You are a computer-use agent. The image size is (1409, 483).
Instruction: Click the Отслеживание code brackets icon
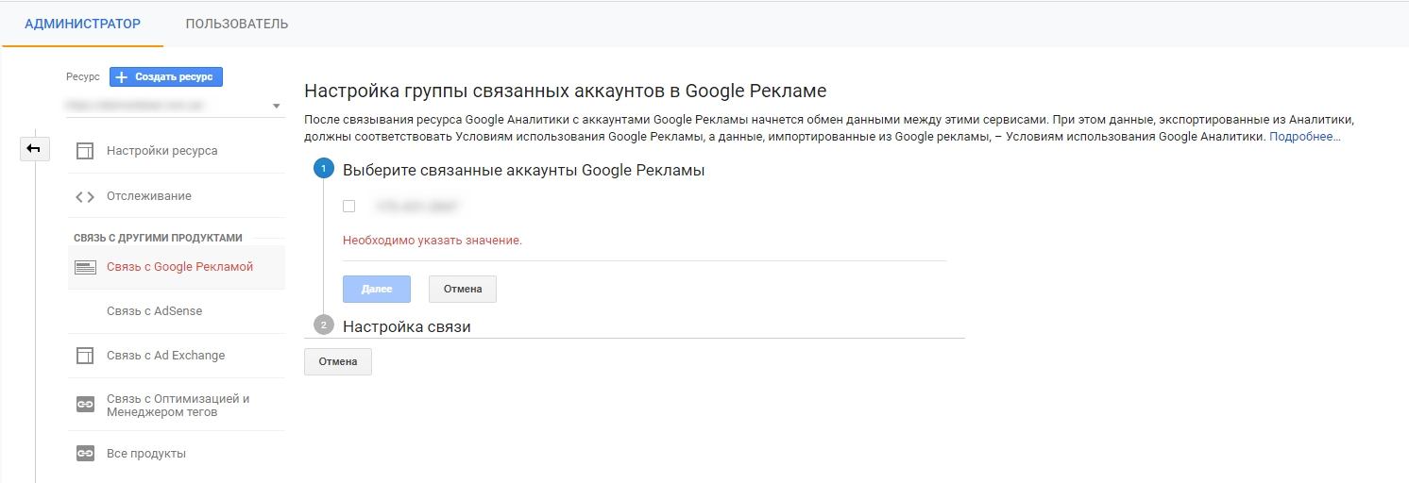click(85, 196)
